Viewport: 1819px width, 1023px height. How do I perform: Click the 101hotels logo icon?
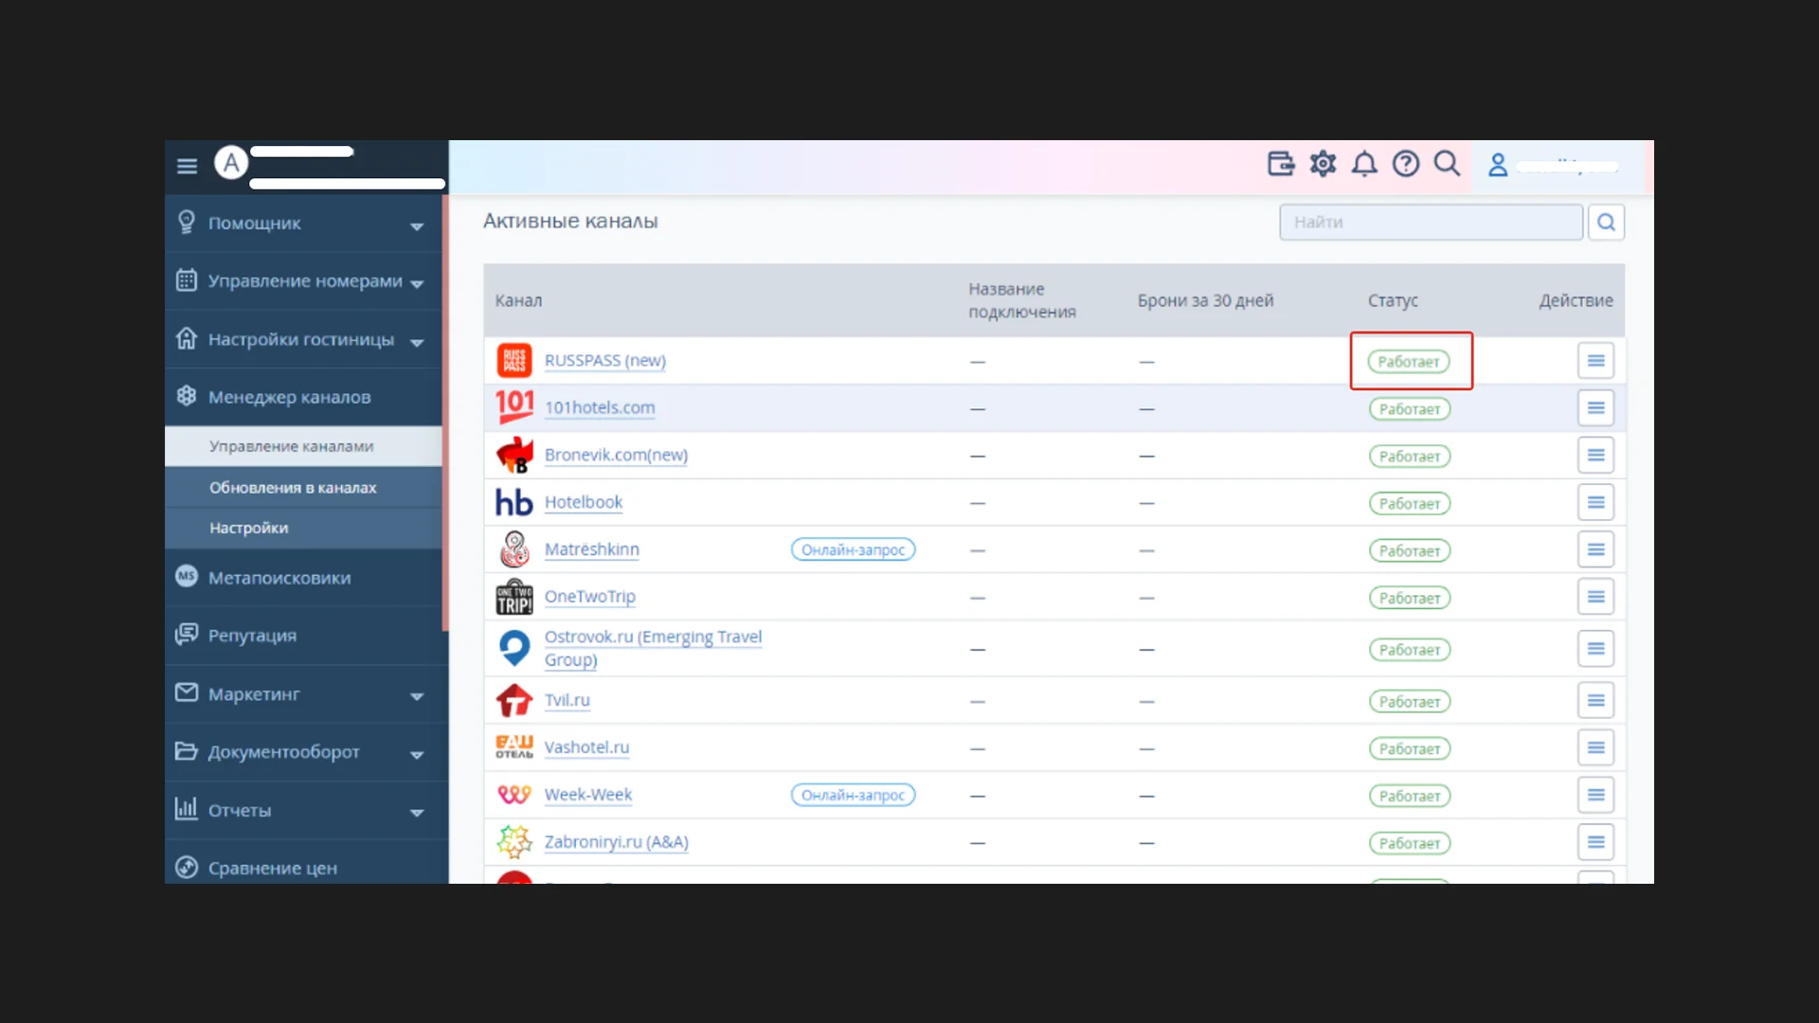514,407
